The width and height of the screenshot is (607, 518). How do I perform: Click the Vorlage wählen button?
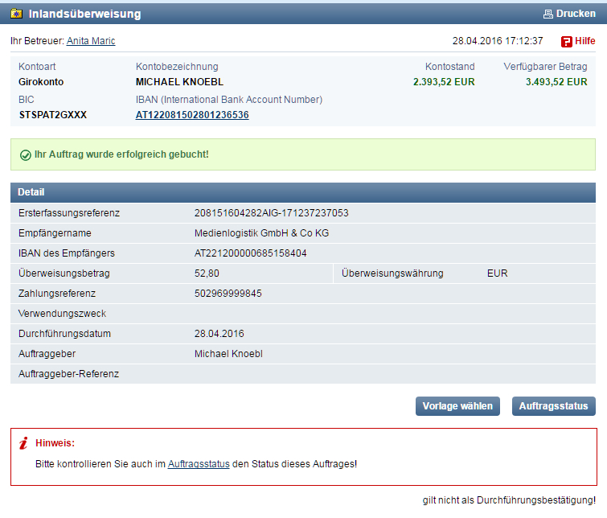[457, 406]
